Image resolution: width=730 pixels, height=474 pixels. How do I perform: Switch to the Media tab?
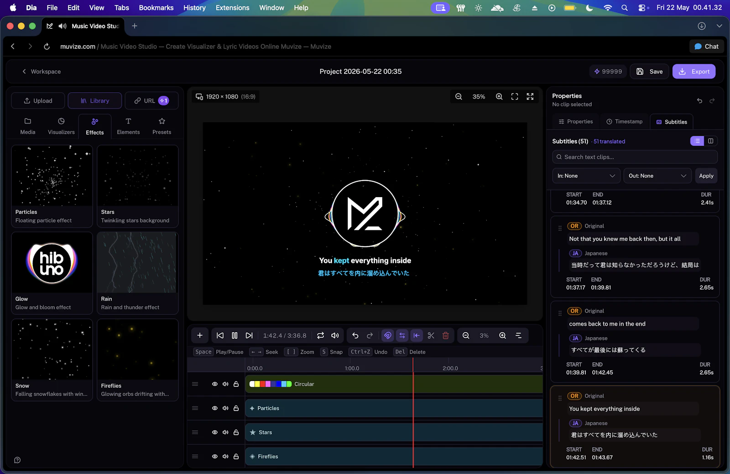click(x=28, y=126)
